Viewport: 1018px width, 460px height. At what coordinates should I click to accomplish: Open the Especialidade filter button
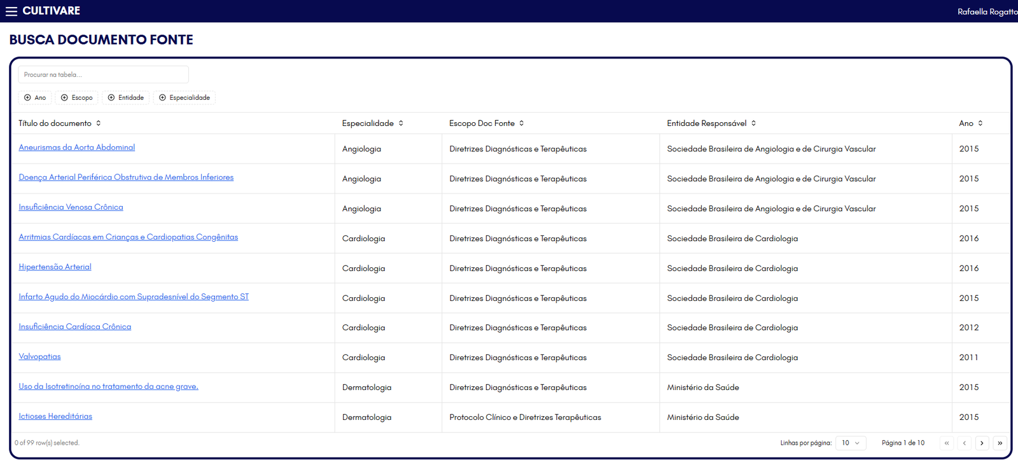pos(184,97)
